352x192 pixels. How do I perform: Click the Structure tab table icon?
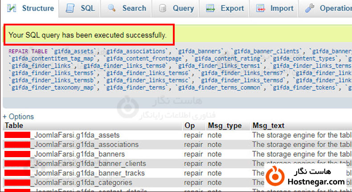(x=12, y=8)
